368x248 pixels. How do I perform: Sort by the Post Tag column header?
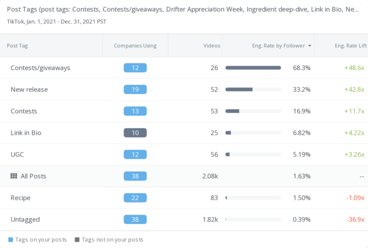point(18,46)
